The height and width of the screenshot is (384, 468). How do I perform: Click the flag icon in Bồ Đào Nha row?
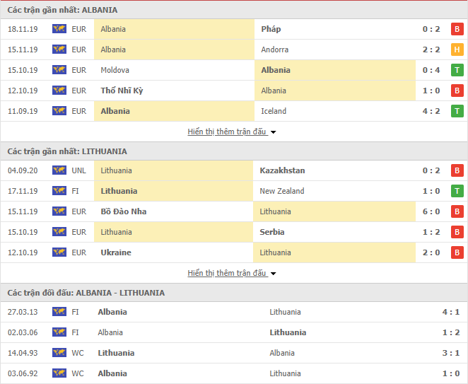[x=59, y=211]
